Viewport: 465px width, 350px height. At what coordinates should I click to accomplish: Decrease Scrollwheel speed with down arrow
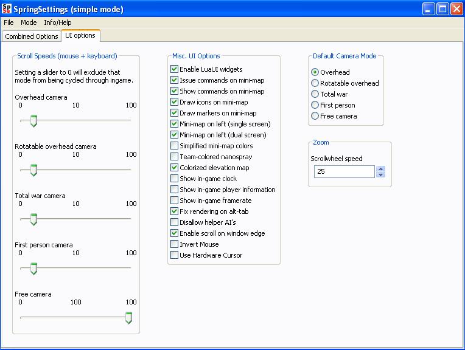coord(381,175)
